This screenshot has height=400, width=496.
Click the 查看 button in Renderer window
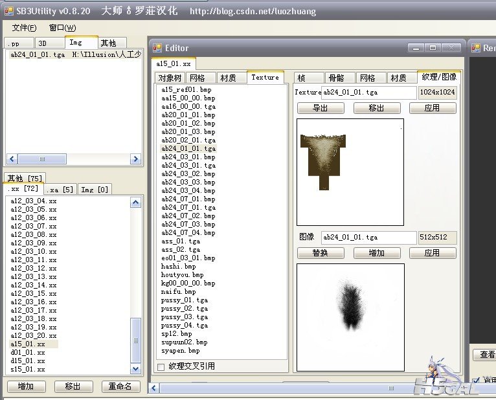484,355
